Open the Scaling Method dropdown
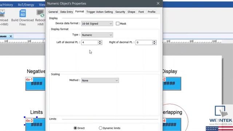Screen dimensions: 233x131 [x=100, y=80]
